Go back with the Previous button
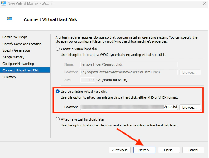The image size is (209, 158). [x=120, y=150]
